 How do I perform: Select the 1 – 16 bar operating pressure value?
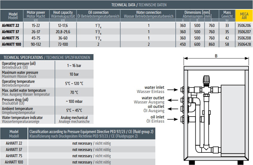(74, 65)
